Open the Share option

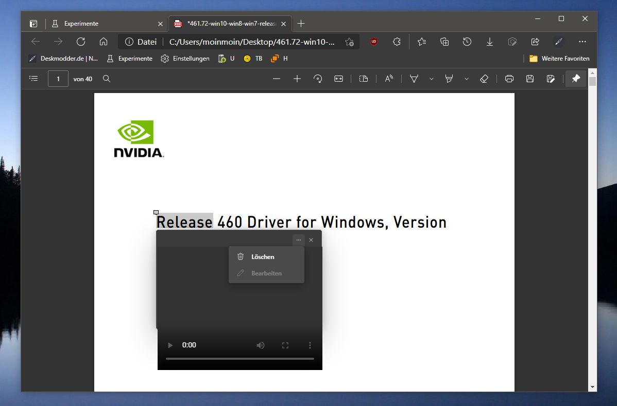pyautogui.click(x=535, y=42)
